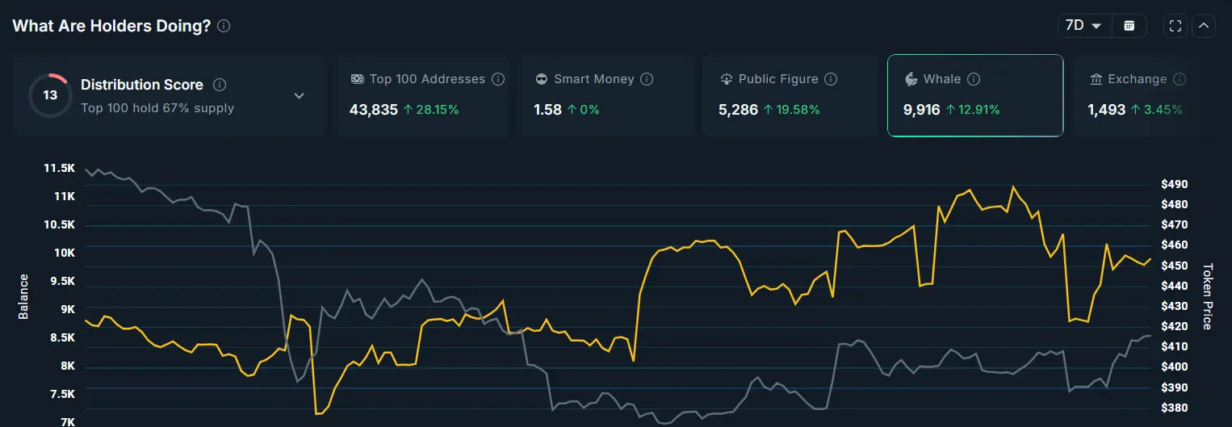
Task: Select the Smart Money card
Action: [606, 95]
